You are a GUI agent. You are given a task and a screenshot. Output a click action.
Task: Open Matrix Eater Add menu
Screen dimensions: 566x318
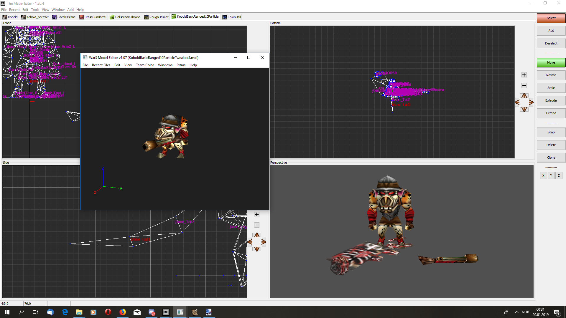70,10
